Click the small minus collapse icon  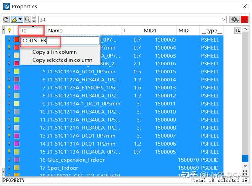pyautogui.click(x=34, y=21)
